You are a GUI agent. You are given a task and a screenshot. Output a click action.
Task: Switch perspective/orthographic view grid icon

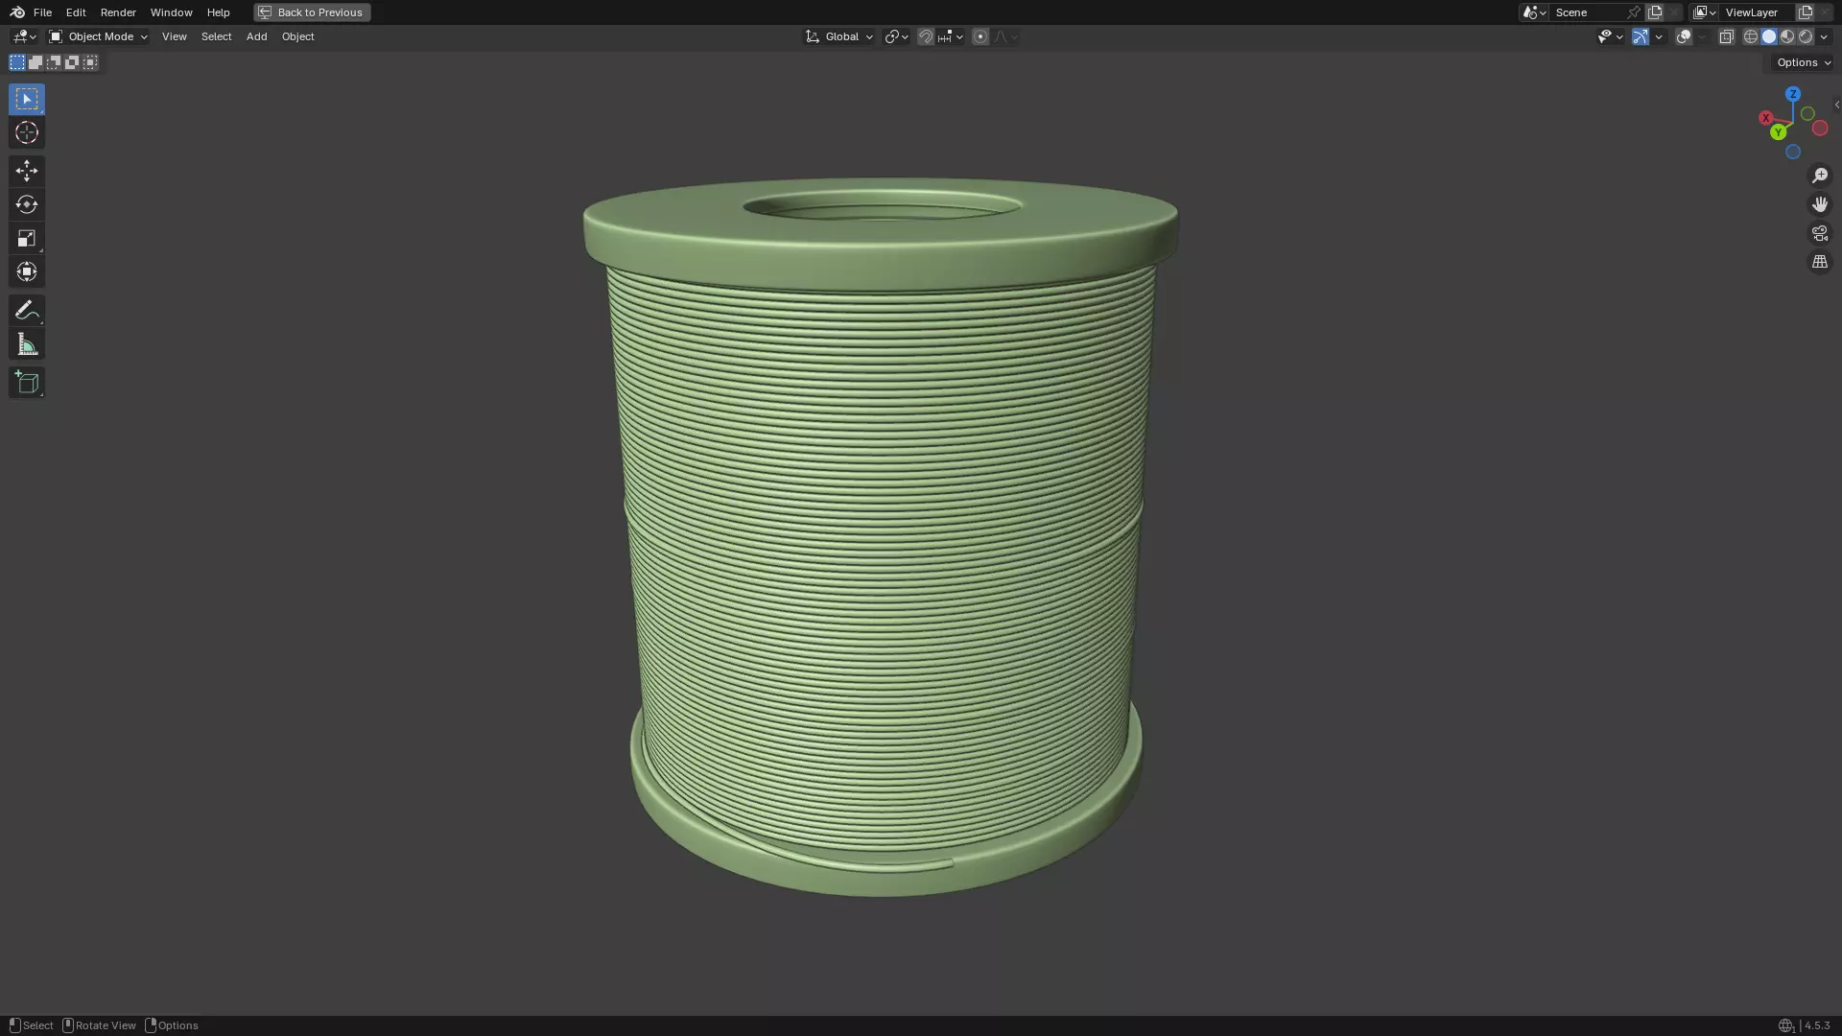(1820, 262)
